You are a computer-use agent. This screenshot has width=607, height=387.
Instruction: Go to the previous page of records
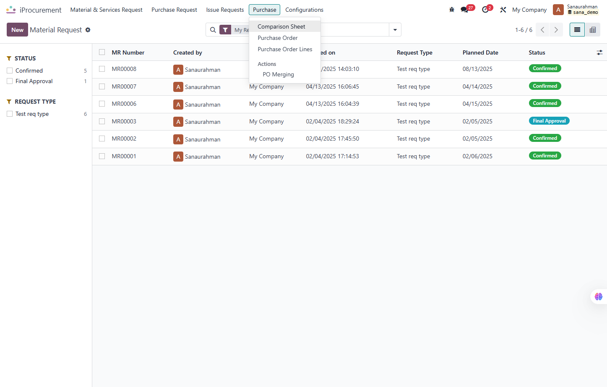pyautogui.click(x=542, y=30)
